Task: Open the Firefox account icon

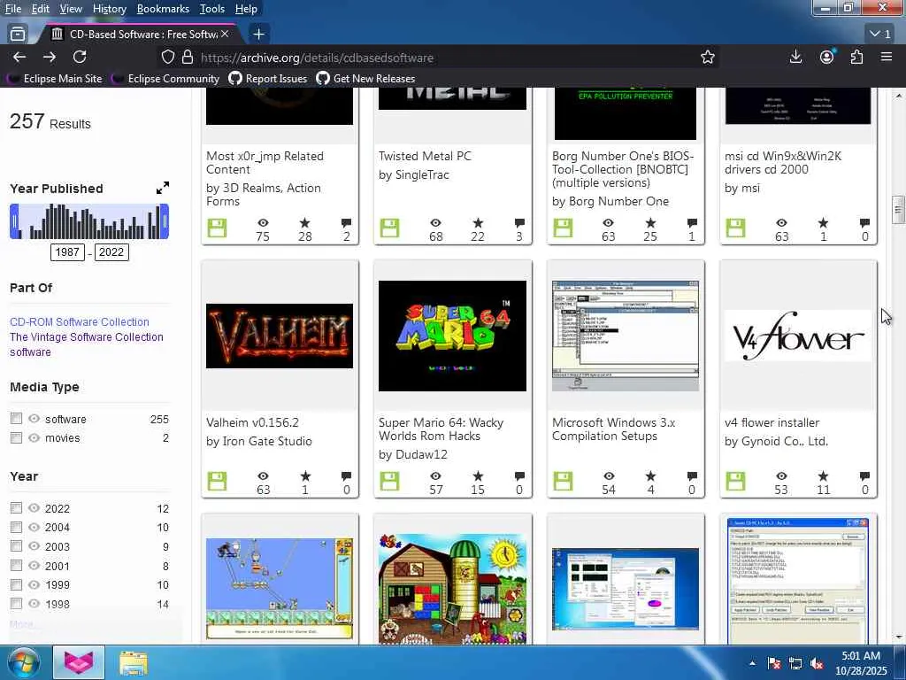Action: point(827,57)
